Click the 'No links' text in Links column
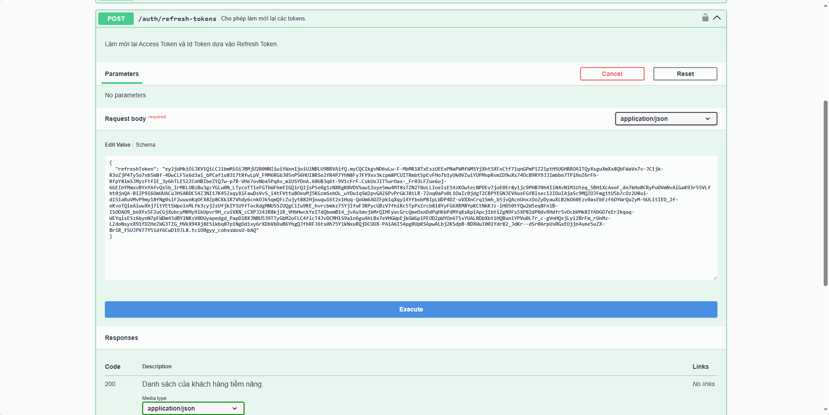This screenshot has height=415, width=829. pyautogui.click(x=703, y=384)
